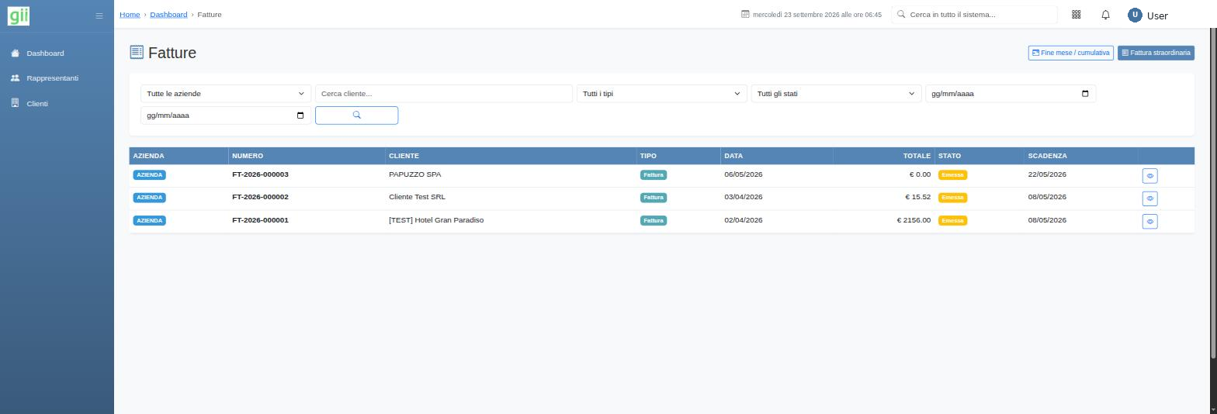Screen dimensions: 1217x414
Task: Click the magnifier search button
Action: click(x=357, y=116)
